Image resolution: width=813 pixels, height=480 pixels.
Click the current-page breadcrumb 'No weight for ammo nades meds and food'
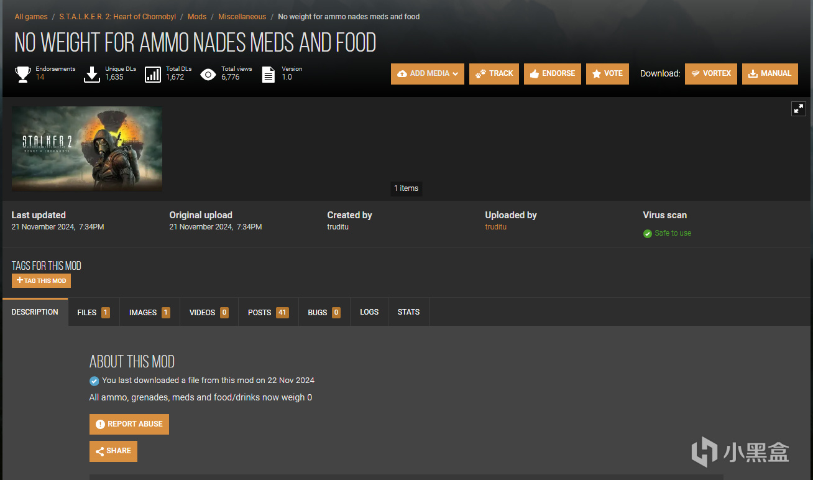pos(349,17)
